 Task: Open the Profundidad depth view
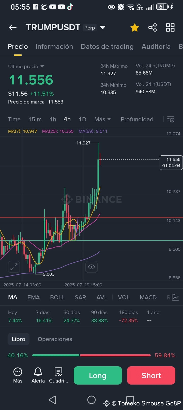pos(137,119)
